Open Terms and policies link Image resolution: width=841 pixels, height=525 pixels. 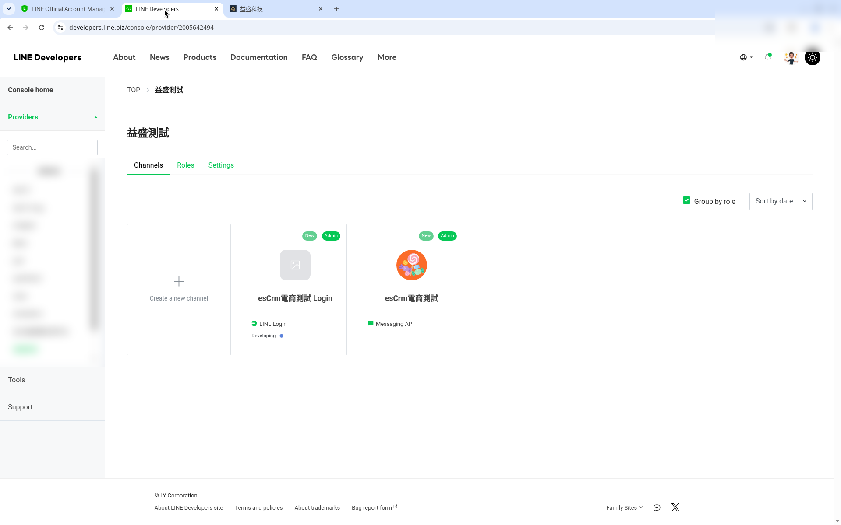[258, 508]
